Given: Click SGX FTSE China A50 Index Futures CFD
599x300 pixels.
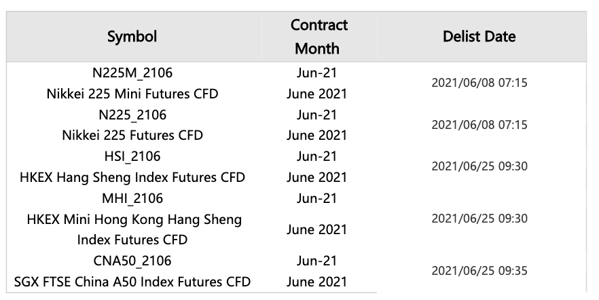Looking at the screenshot, I should 132,282.
